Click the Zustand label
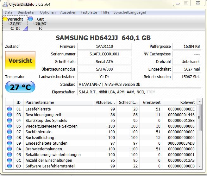The width and height of the screenshot is (207, 176). [12, 46]
